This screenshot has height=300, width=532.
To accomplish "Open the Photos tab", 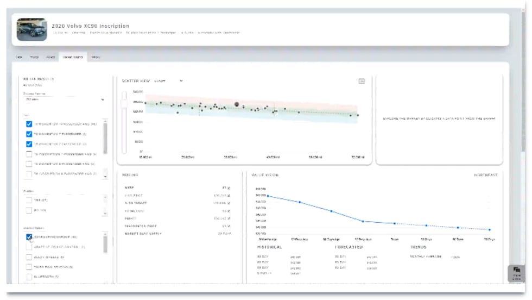I will coord(34,57).
